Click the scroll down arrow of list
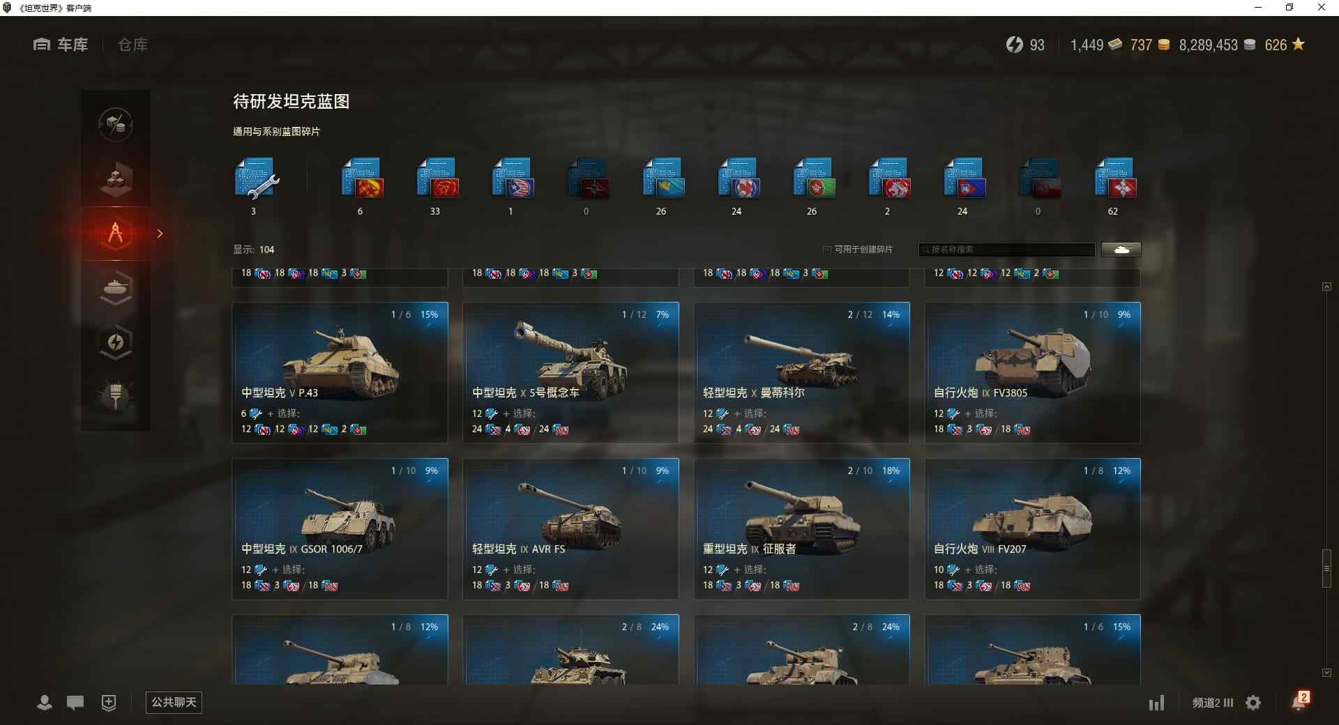Viewport: 1339px width, 725px height. pos(1326,673)
